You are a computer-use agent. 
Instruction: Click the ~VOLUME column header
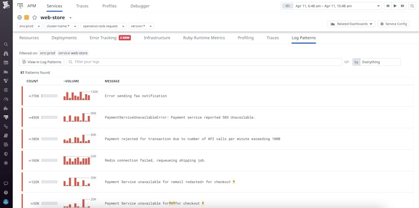pyautogui.click(x=71, y=81)
